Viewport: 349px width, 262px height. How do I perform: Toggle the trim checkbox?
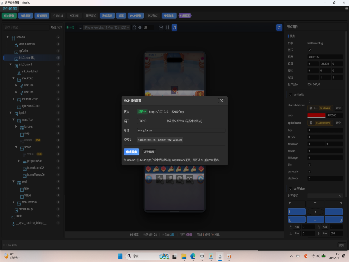click(309, 165)
